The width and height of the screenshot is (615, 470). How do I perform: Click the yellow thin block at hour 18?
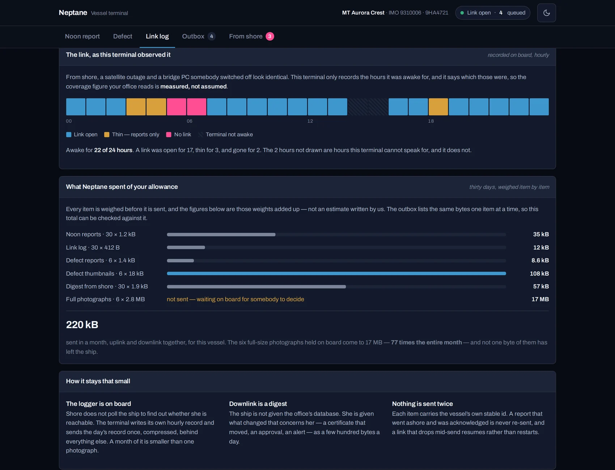click(x=438, y=107)
